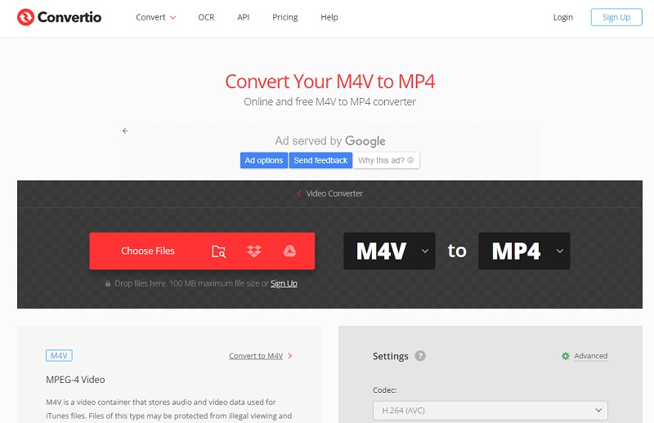Click the lock icon near drop files text
654x423 pixels.
108,283
